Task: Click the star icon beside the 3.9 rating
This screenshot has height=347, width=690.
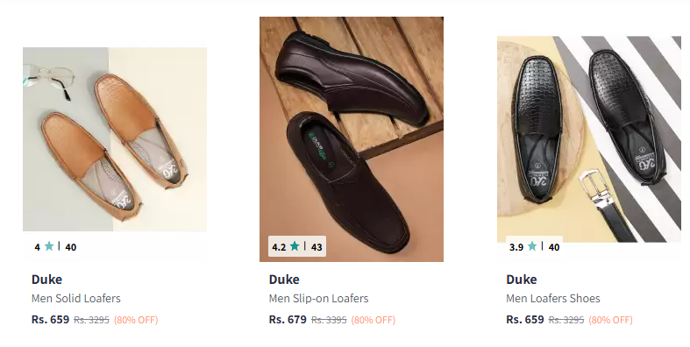Action: point(532,246)
